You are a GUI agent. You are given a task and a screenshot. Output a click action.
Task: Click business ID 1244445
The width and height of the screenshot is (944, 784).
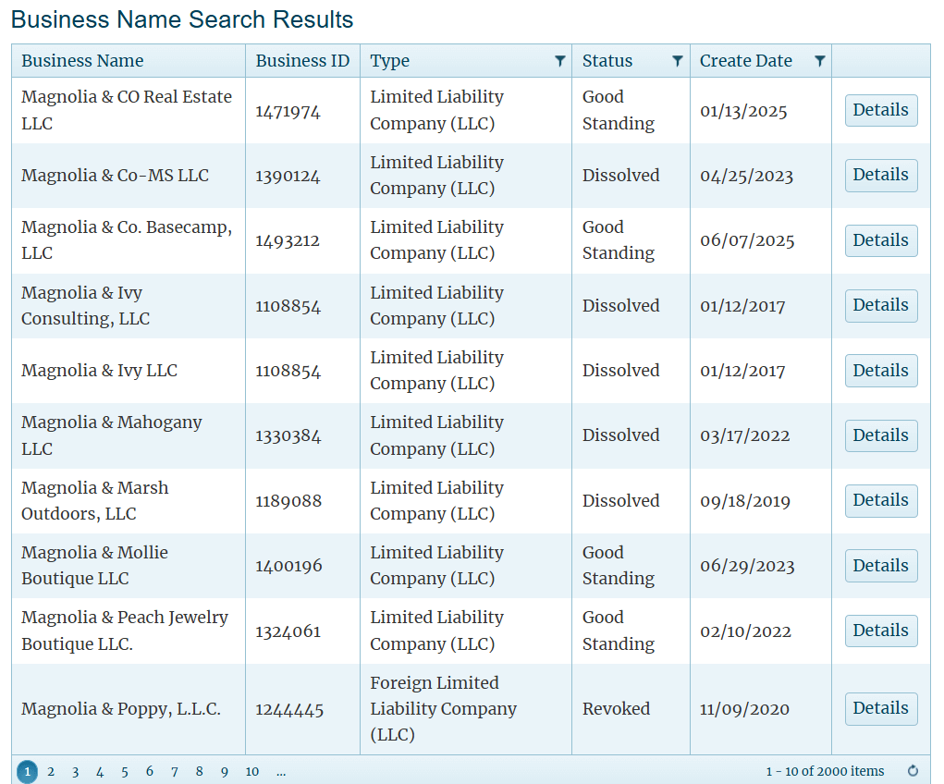pos(289,709)
